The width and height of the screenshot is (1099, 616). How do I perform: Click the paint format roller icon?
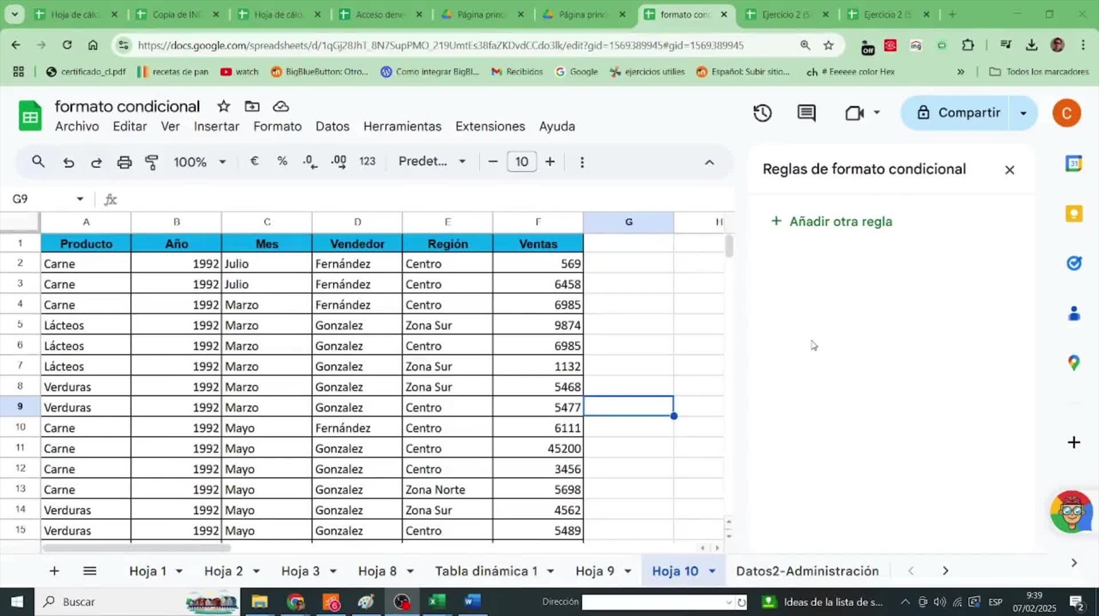click(152, 162)
